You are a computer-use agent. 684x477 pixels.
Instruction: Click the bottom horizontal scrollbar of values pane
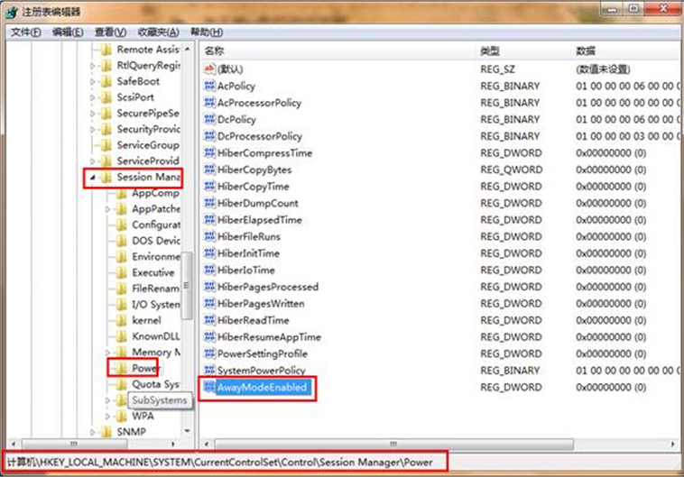click(x=433, y=445)
